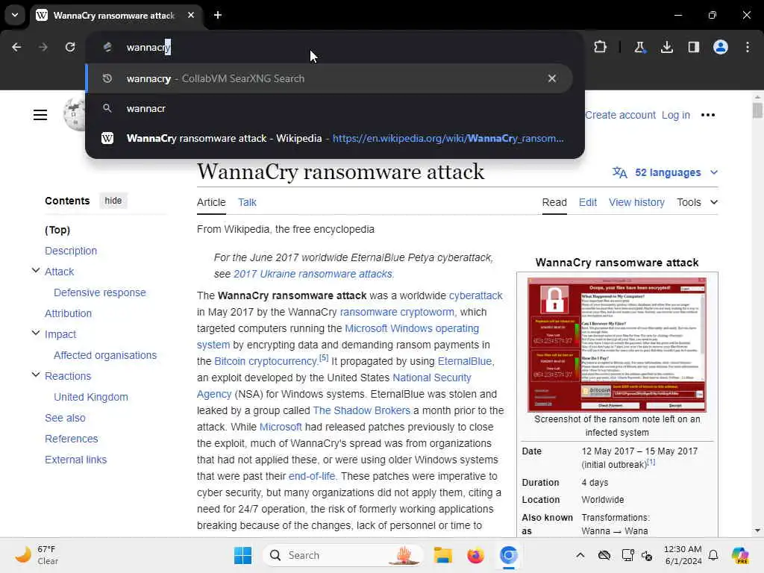The height and width of the screenshot is (573, 764).
Task: Select the 'wannacry - CollabVM SearXNG Search' suggestion
Action: point(329,78)
